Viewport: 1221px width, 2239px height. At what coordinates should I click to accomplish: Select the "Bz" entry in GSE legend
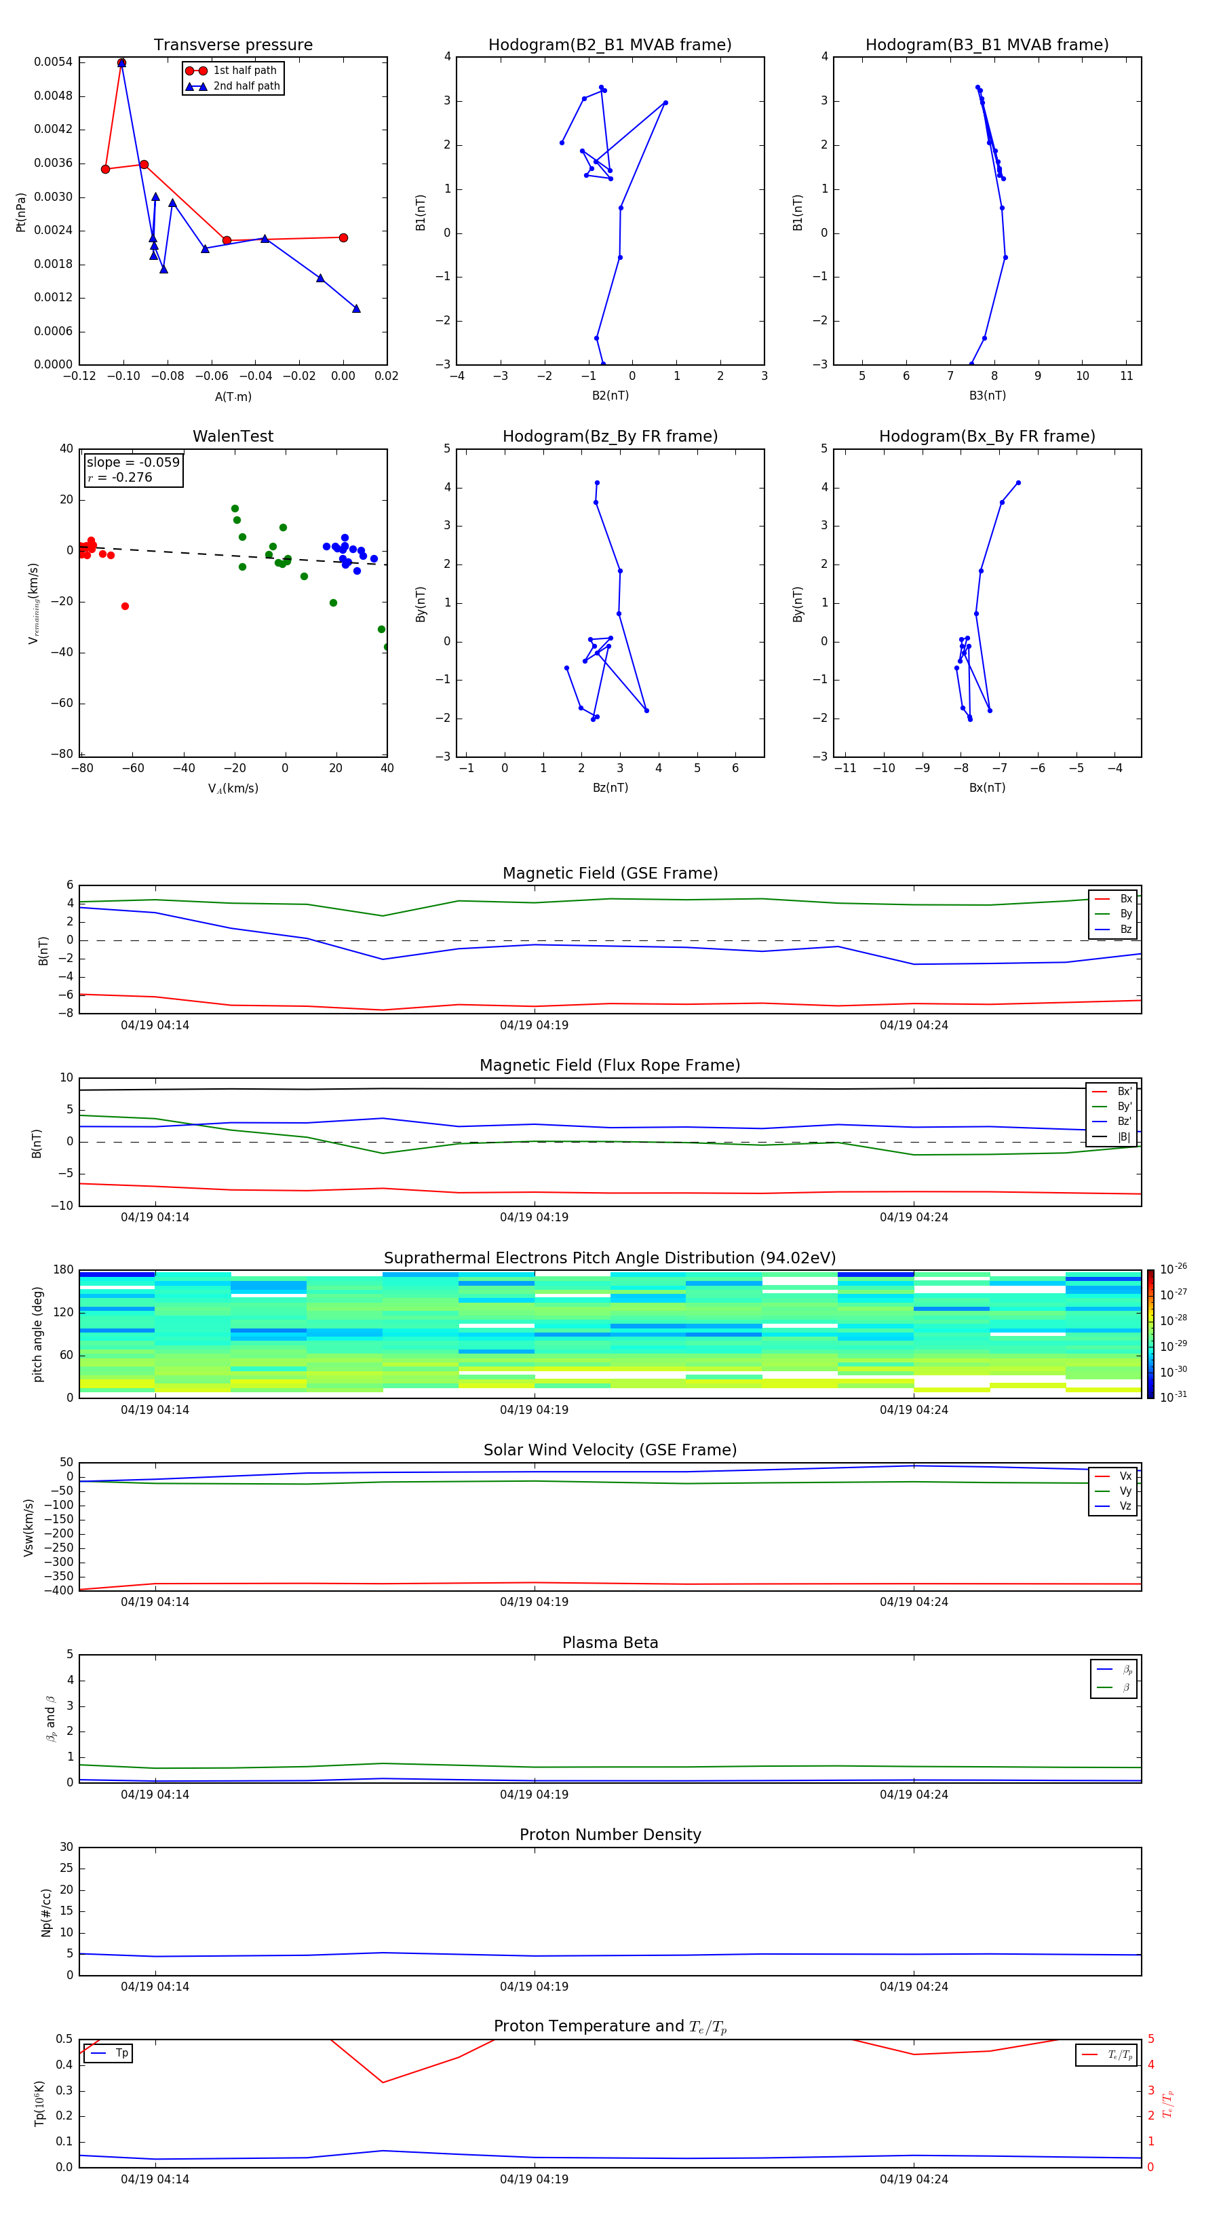1113,930
